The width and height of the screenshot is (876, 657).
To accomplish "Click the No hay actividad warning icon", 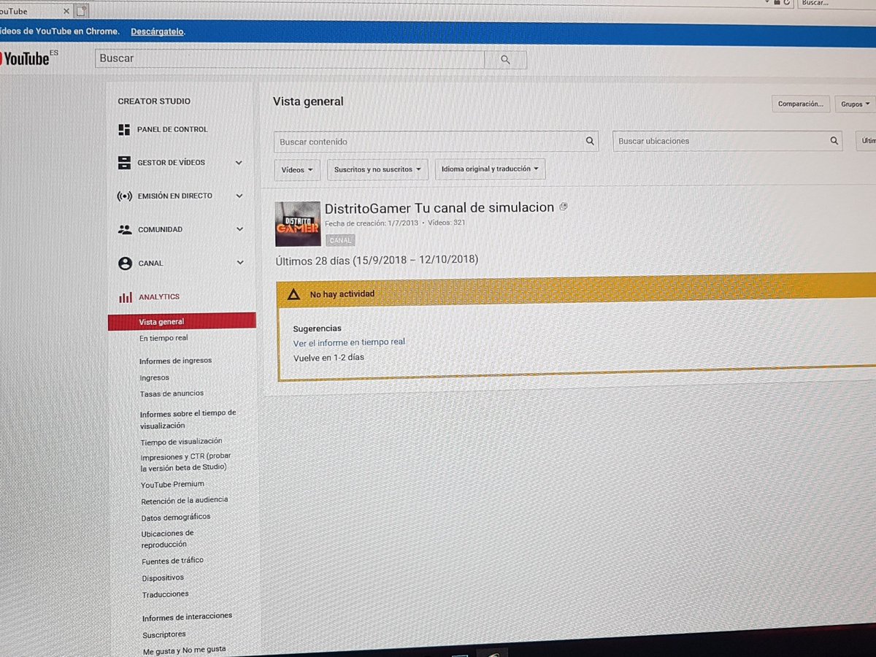I will pos(293,294).
